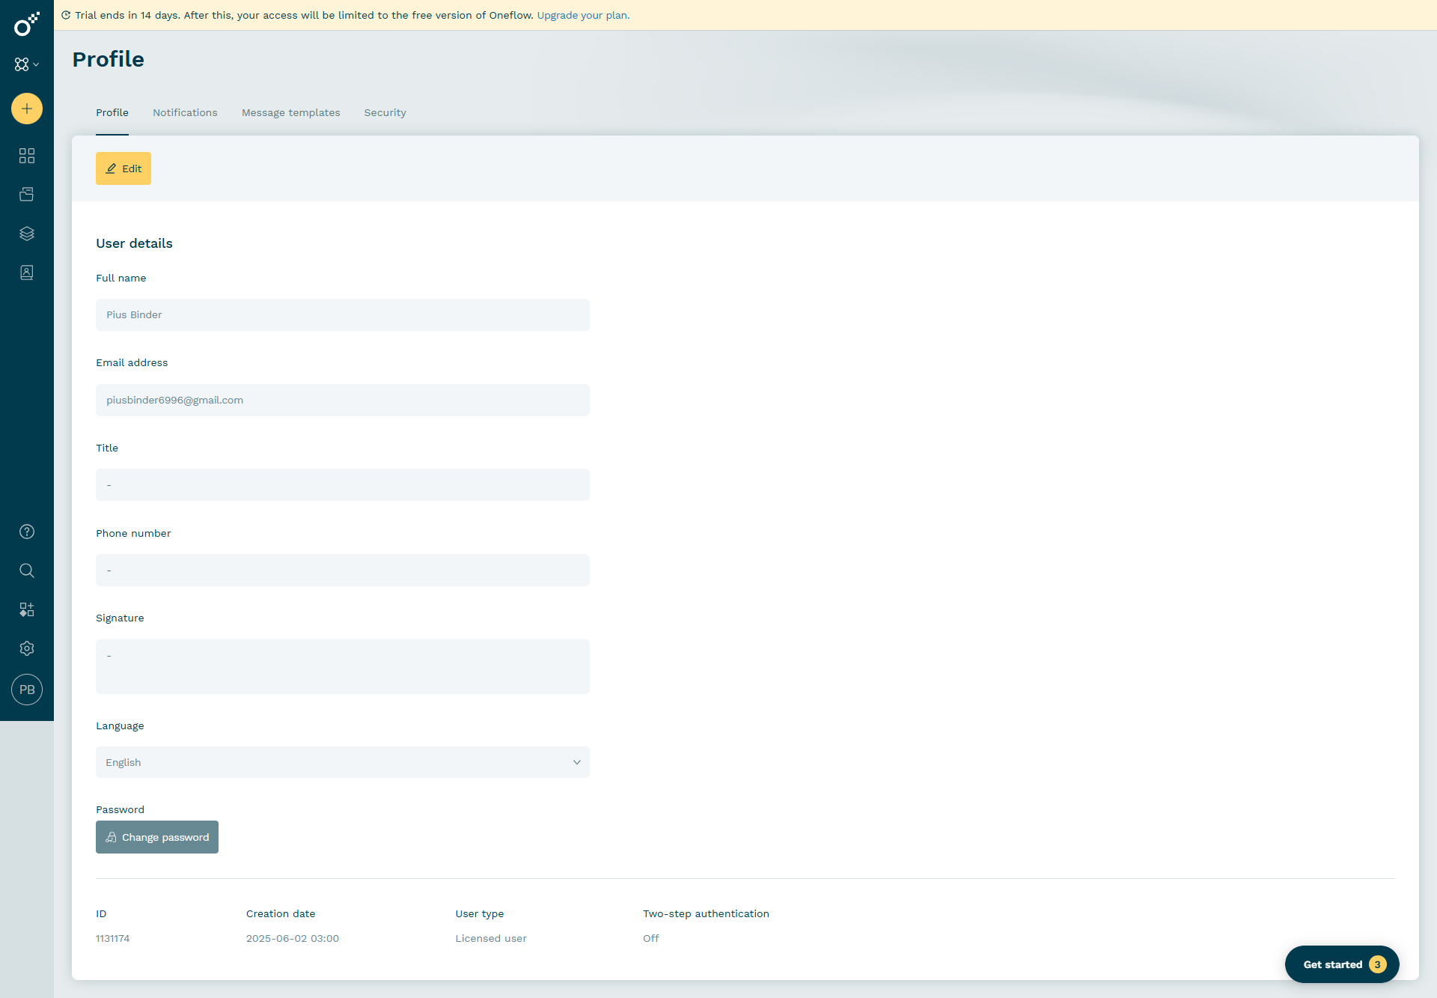1437x998 pixels.
Task: Click the Upgrade your plan link
Action: click(583, 15)
